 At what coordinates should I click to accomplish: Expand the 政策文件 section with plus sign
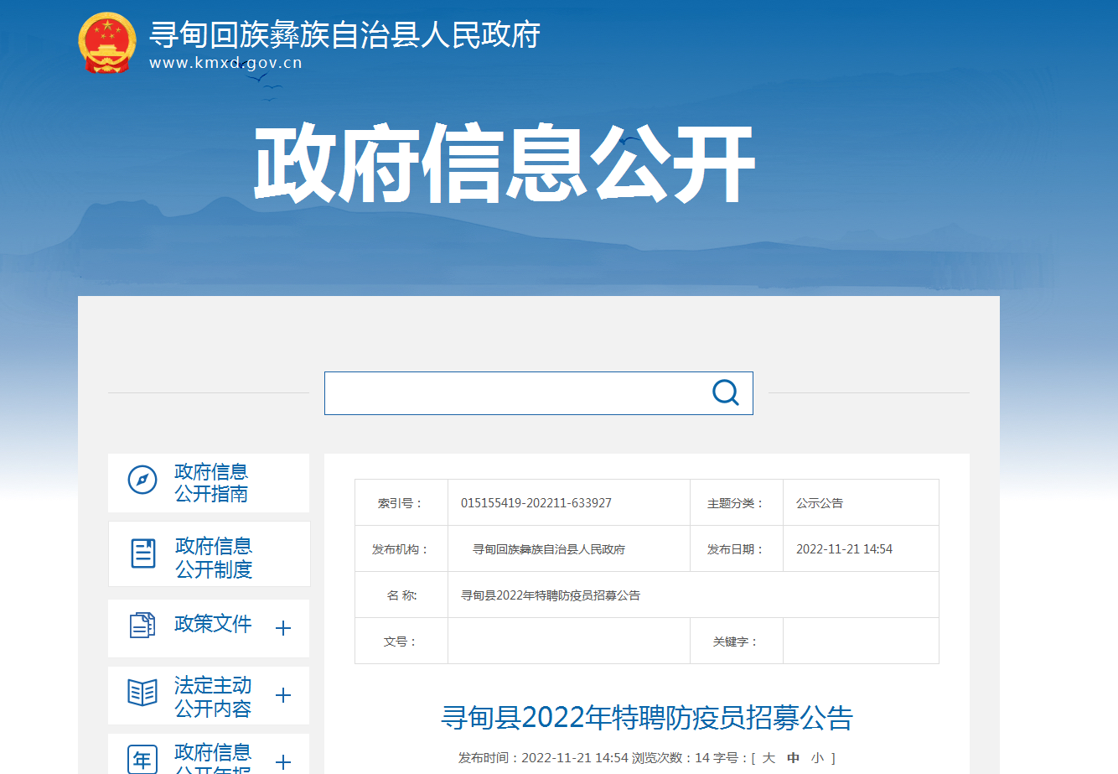[283, 628]
